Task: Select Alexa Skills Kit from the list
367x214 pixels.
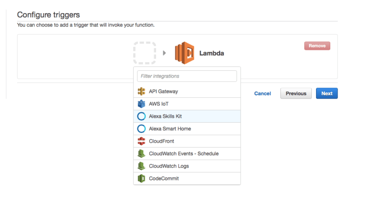Action: point(165,116)
